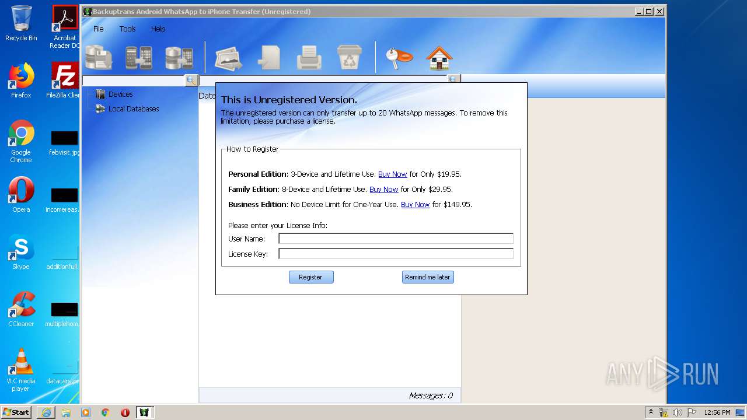
Task: Show hidden system tray icons arrow
Action: (651, 412)
